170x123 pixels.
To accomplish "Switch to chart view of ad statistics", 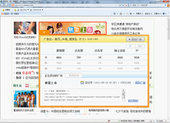I will (x=140, y=46).
